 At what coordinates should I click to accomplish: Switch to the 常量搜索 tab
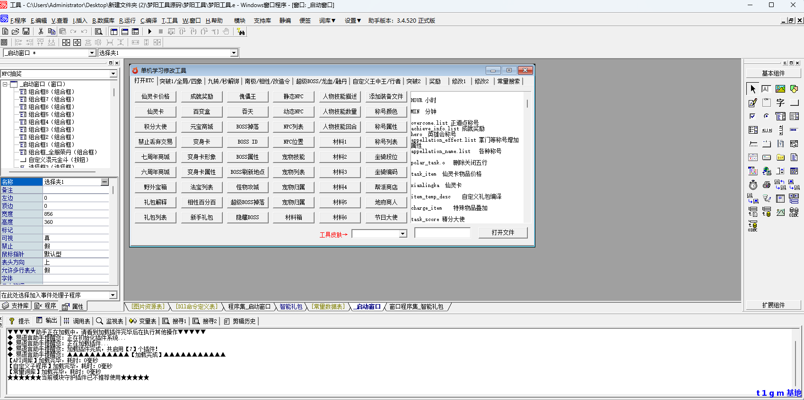[508, 81]
